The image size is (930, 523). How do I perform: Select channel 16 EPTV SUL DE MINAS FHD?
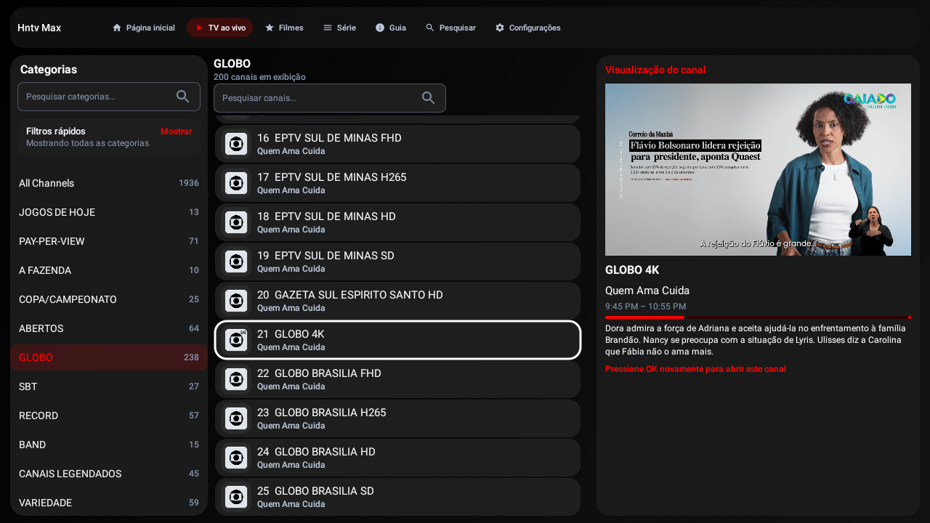pos(397,144)
